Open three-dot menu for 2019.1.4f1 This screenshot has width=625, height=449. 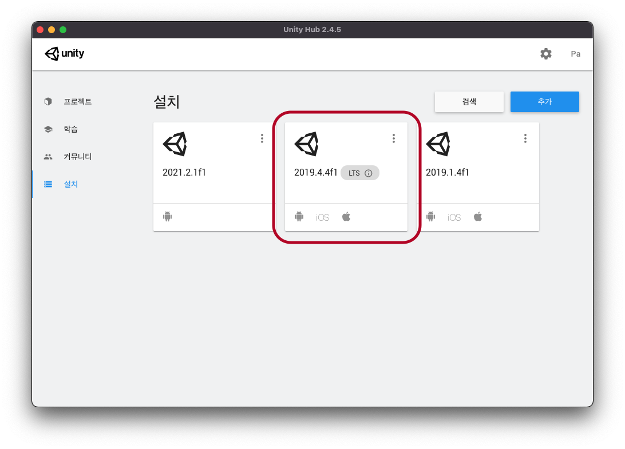tap(525, 138)
